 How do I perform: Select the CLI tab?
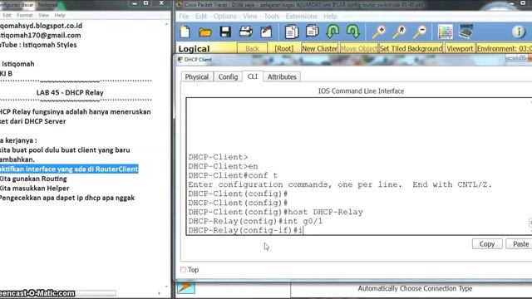tap(253, 76)
